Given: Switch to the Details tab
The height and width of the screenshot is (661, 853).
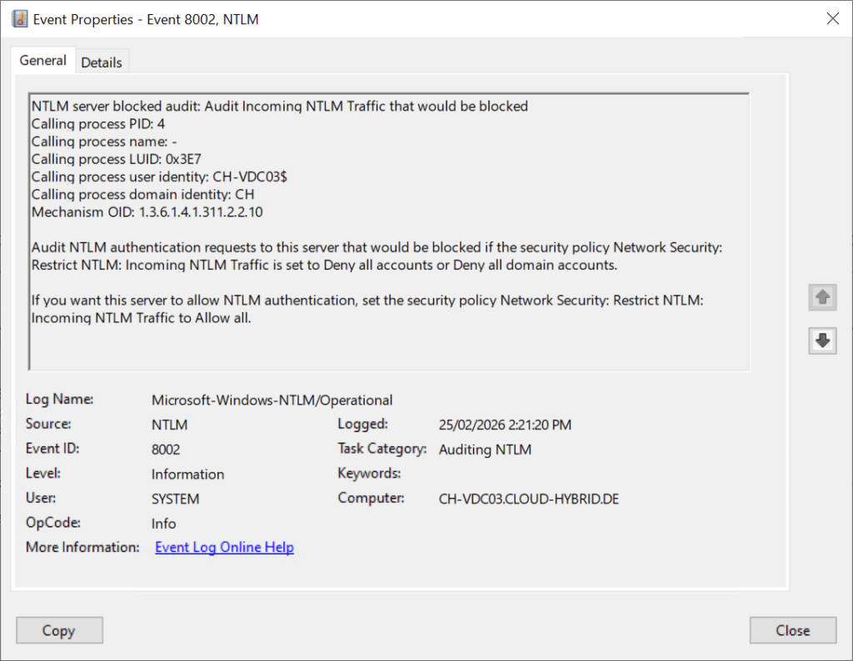Looking at the screenshot, I should tap(102, 62).
